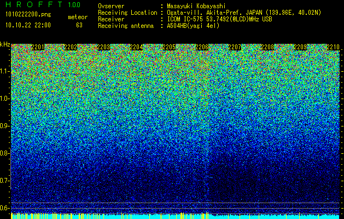Click the Receiving Location field label

point(127,13)
